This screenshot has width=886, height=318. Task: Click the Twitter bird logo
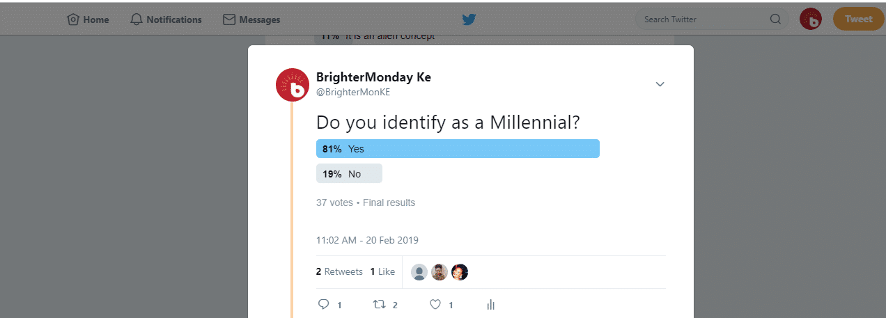click(x=469, y=19)
